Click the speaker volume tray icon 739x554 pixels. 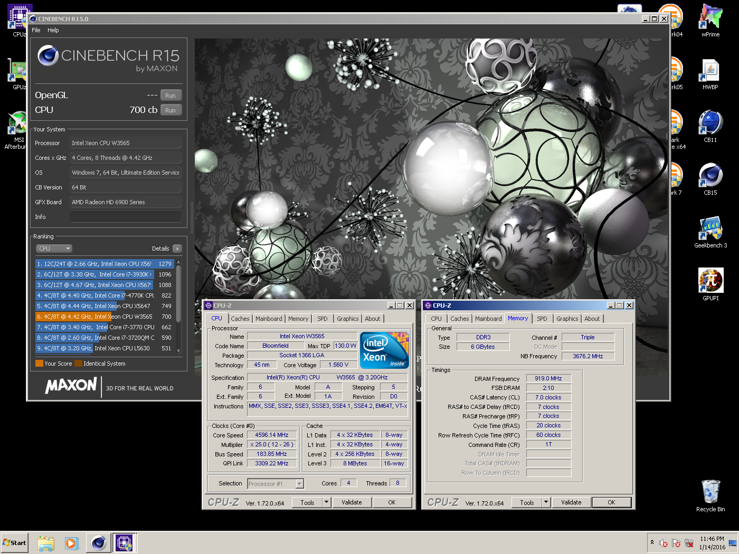664,543
